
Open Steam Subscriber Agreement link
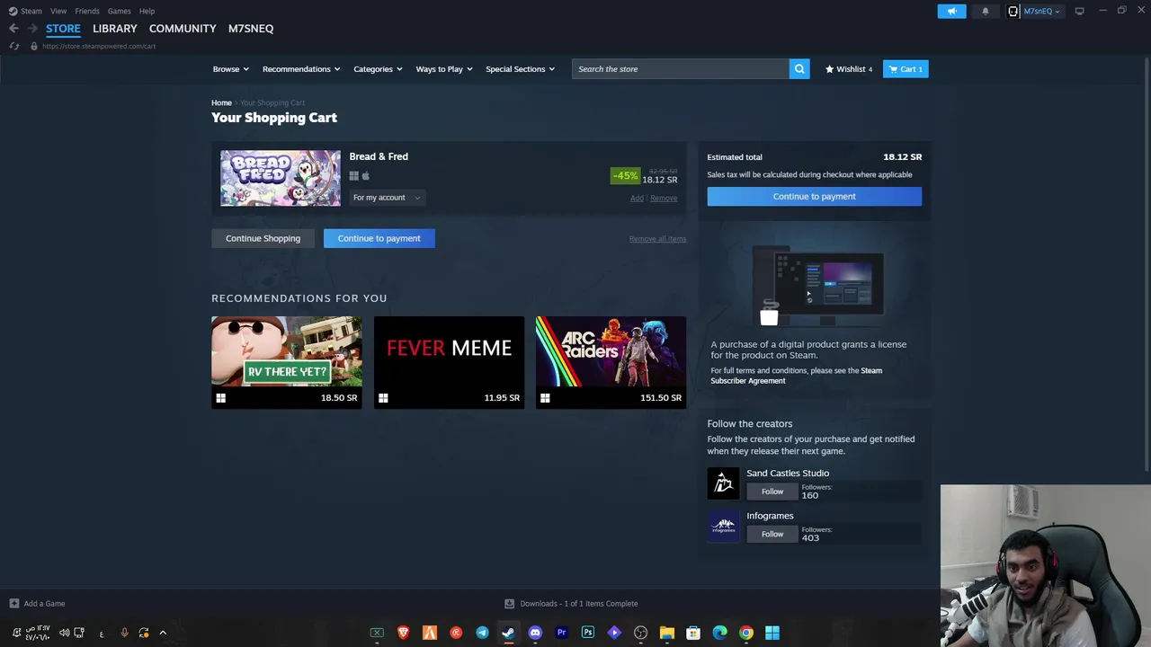click(x=797, y=376)
